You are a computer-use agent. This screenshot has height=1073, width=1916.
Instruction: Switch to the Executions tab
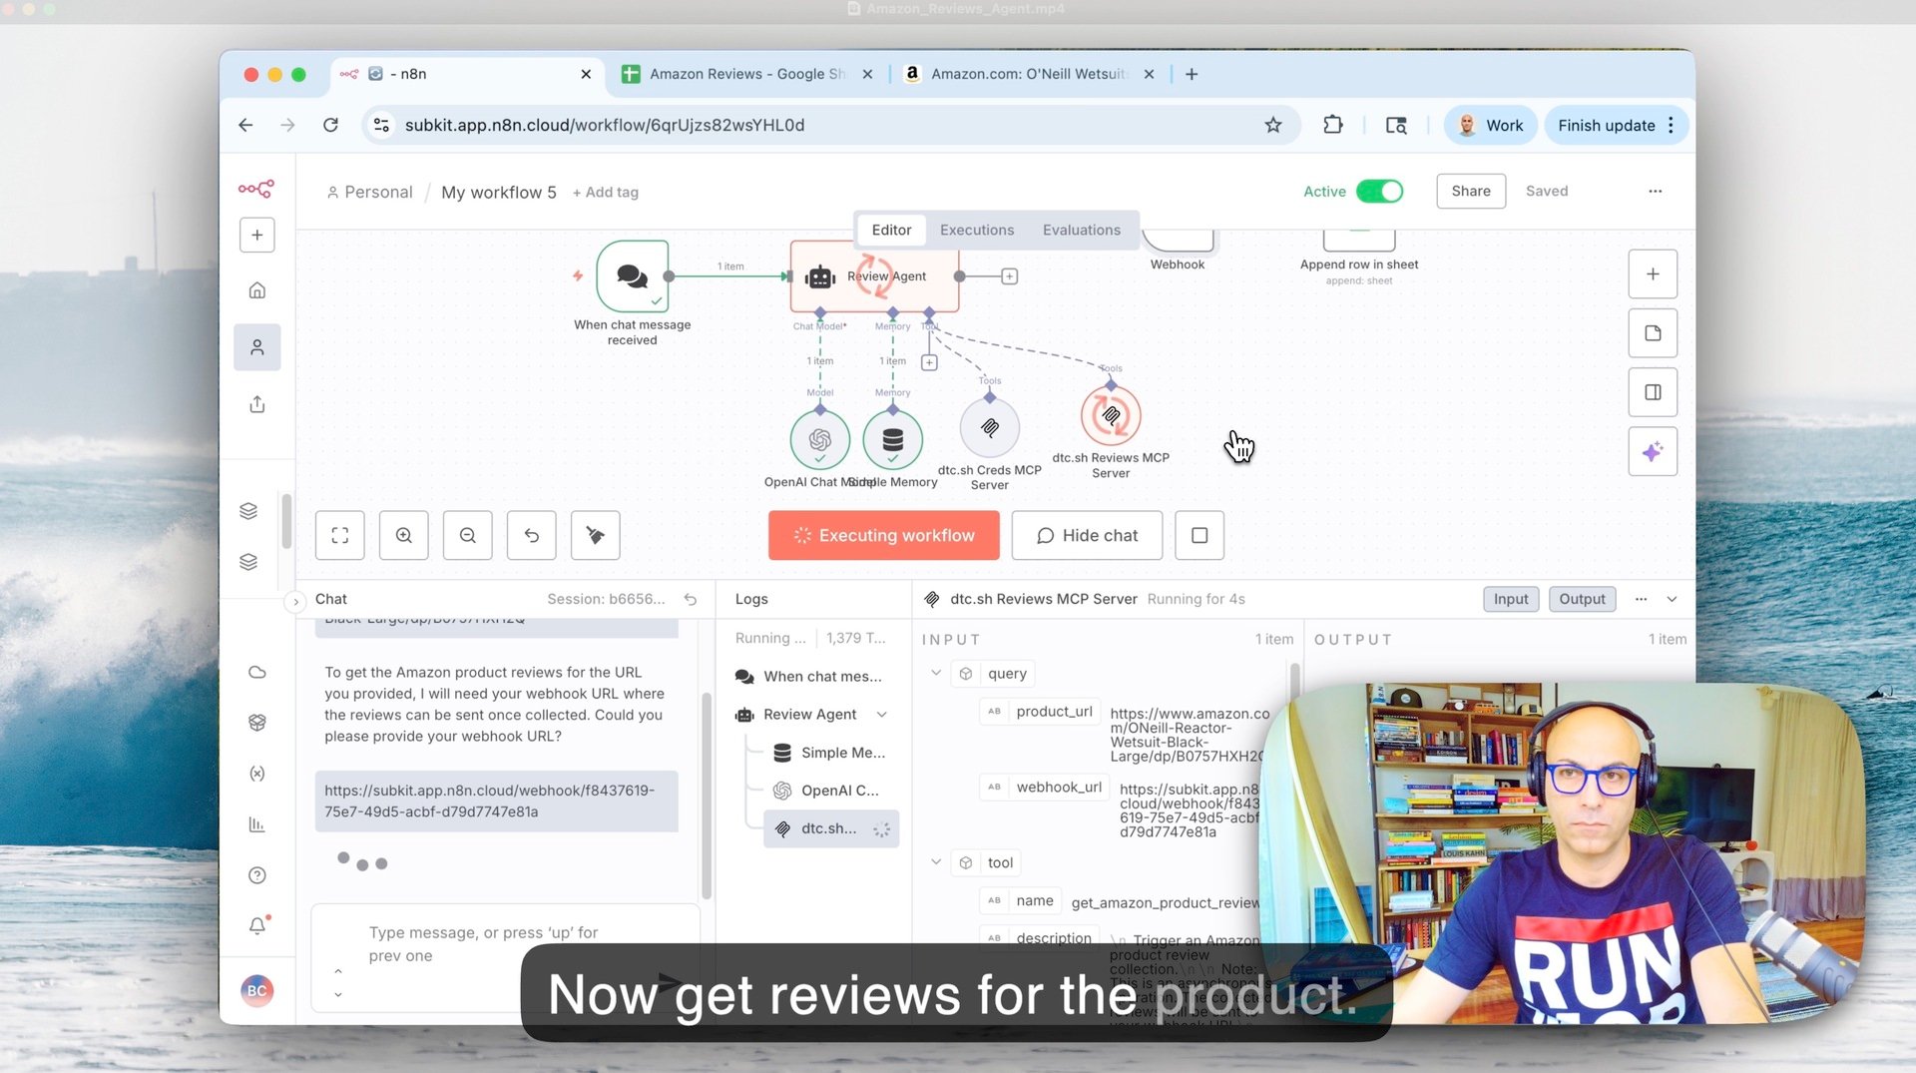click(x=977, y=230)
